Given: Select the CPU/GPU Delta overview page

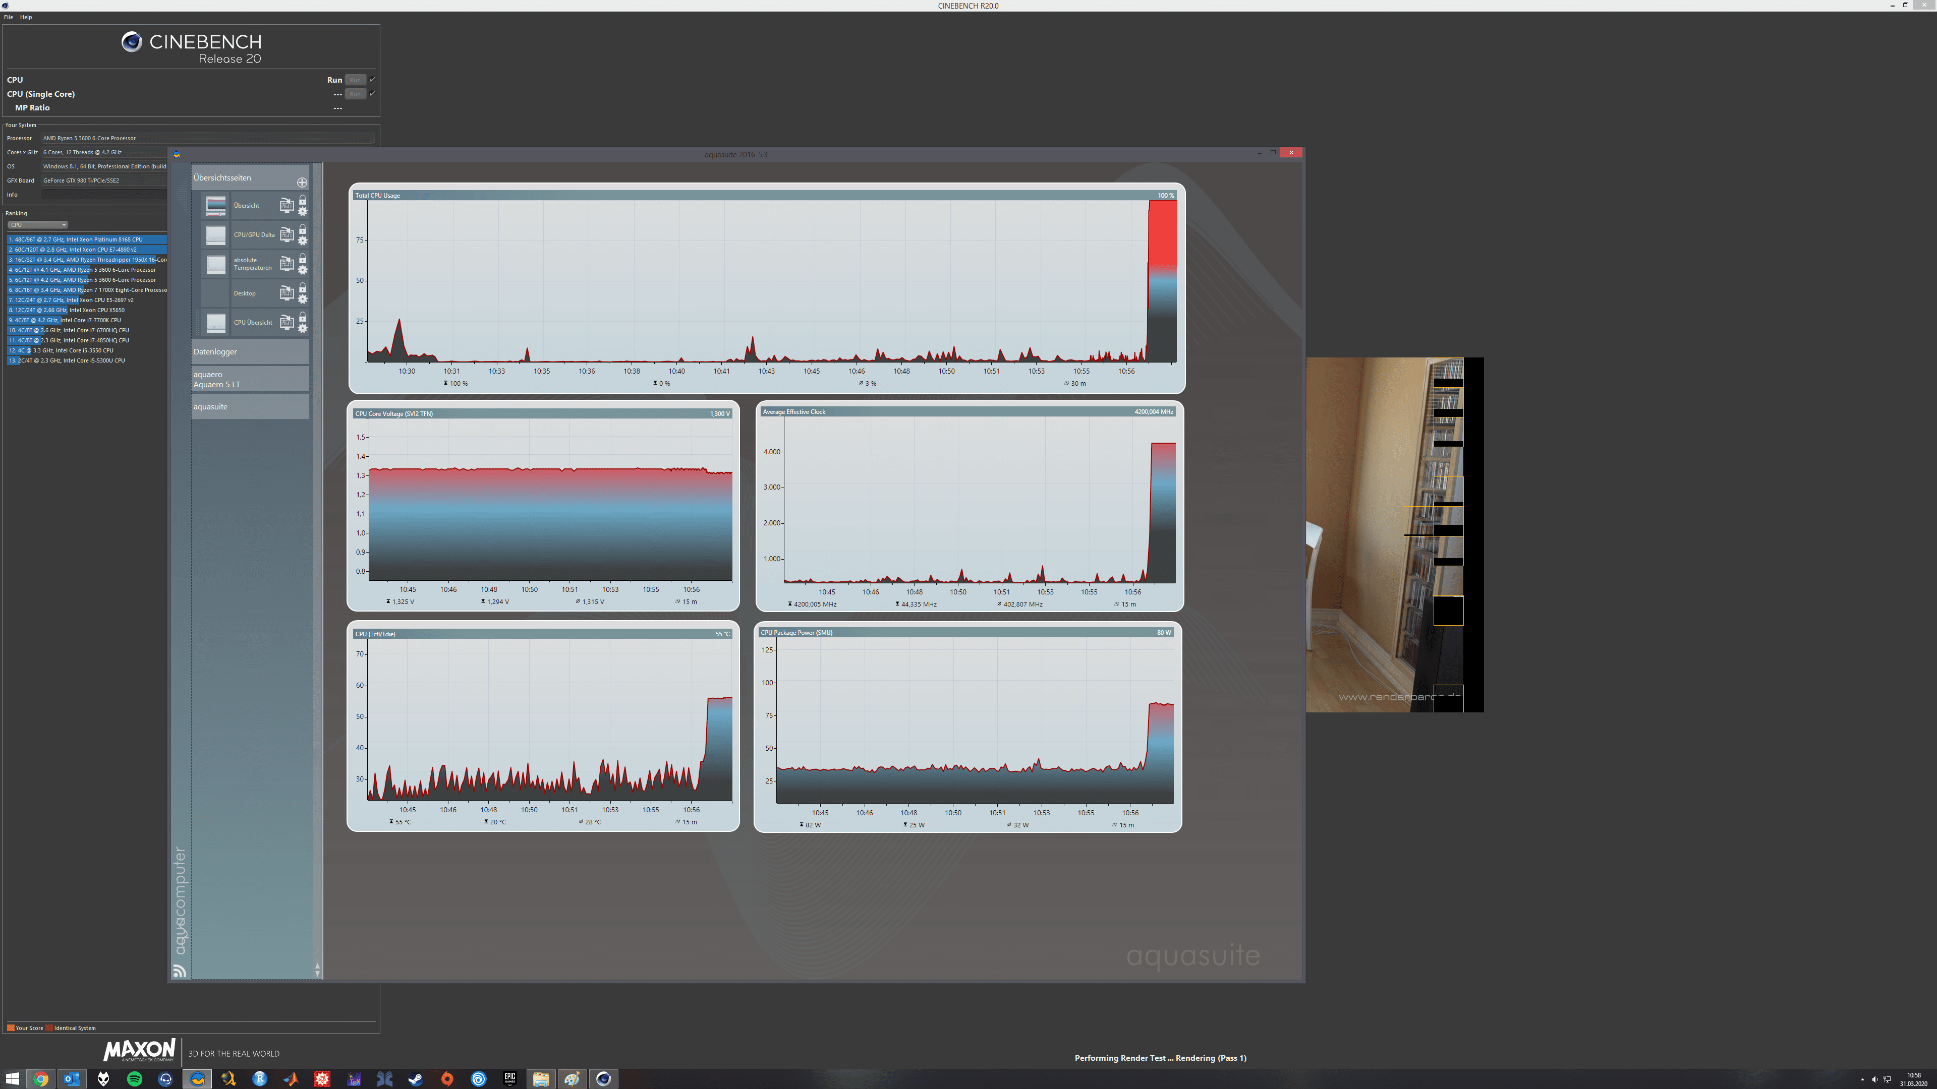Looking at the screenshot, I should click(x=253, y=234).
